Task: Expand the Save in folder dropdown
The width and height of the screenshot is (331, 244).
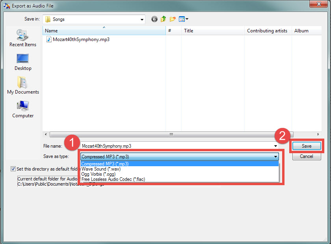Action: pos(142,19)
